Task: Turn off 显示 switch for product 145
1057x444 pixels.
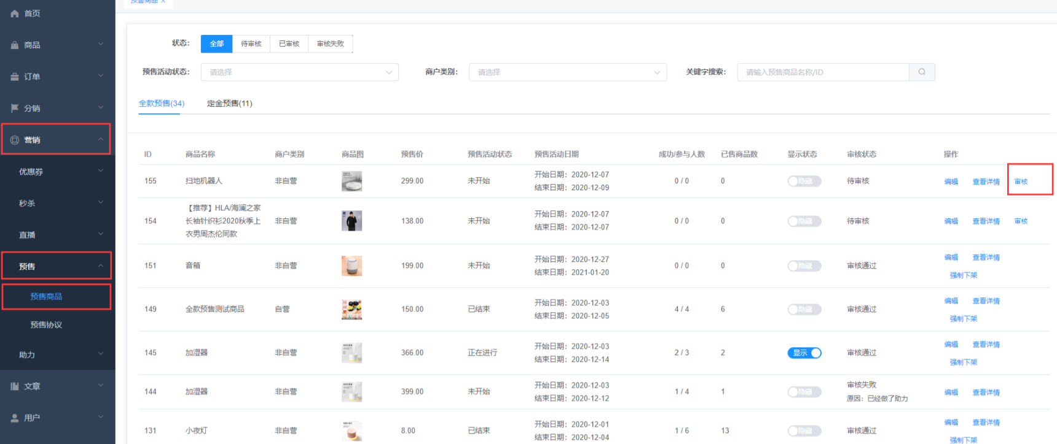Action: pos(804,353)
